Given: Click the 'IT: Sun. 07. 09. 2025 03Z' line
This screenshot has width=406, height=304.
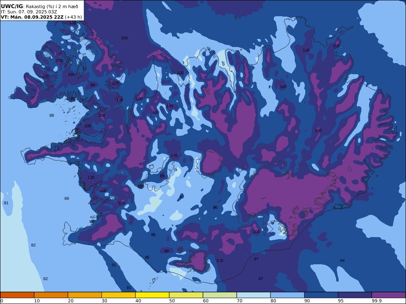Looking at the screenshot, I should pos(29,12).
